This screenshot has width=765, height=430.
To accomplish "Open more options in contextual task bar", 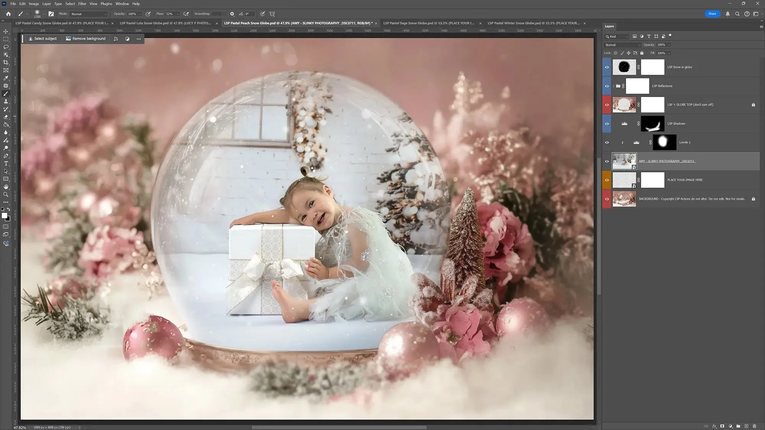I will coord(139,39).
